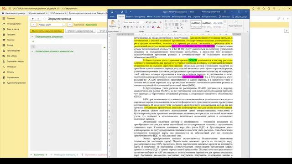Image resolution: width=292 pixels, height=164 pixels.
Task: Open Файл menu in Word
Action: pyautogui.click(x=112, y=17)
